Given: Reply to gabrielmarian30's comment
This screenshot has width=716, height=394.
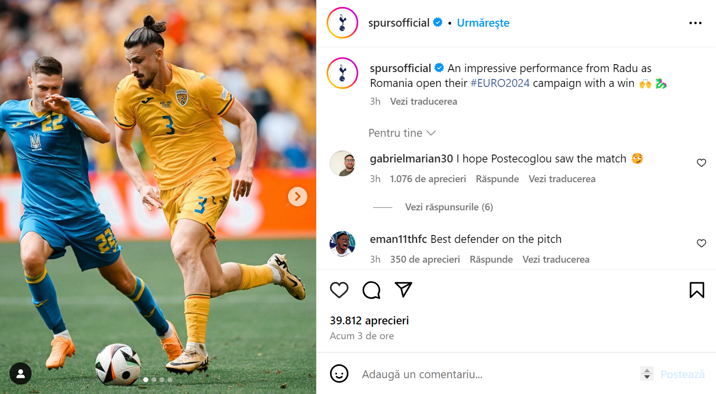Looking at the screenshot, I should pos(497,179).
